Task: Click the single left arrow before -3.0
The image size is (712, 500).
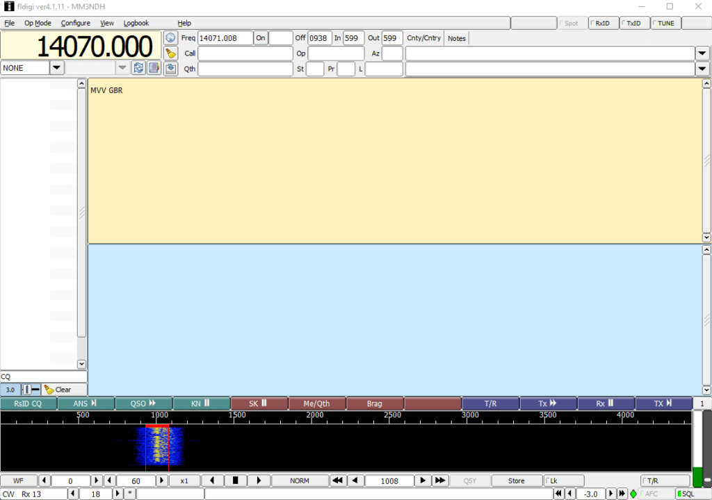Action: (x=570, y=494)
